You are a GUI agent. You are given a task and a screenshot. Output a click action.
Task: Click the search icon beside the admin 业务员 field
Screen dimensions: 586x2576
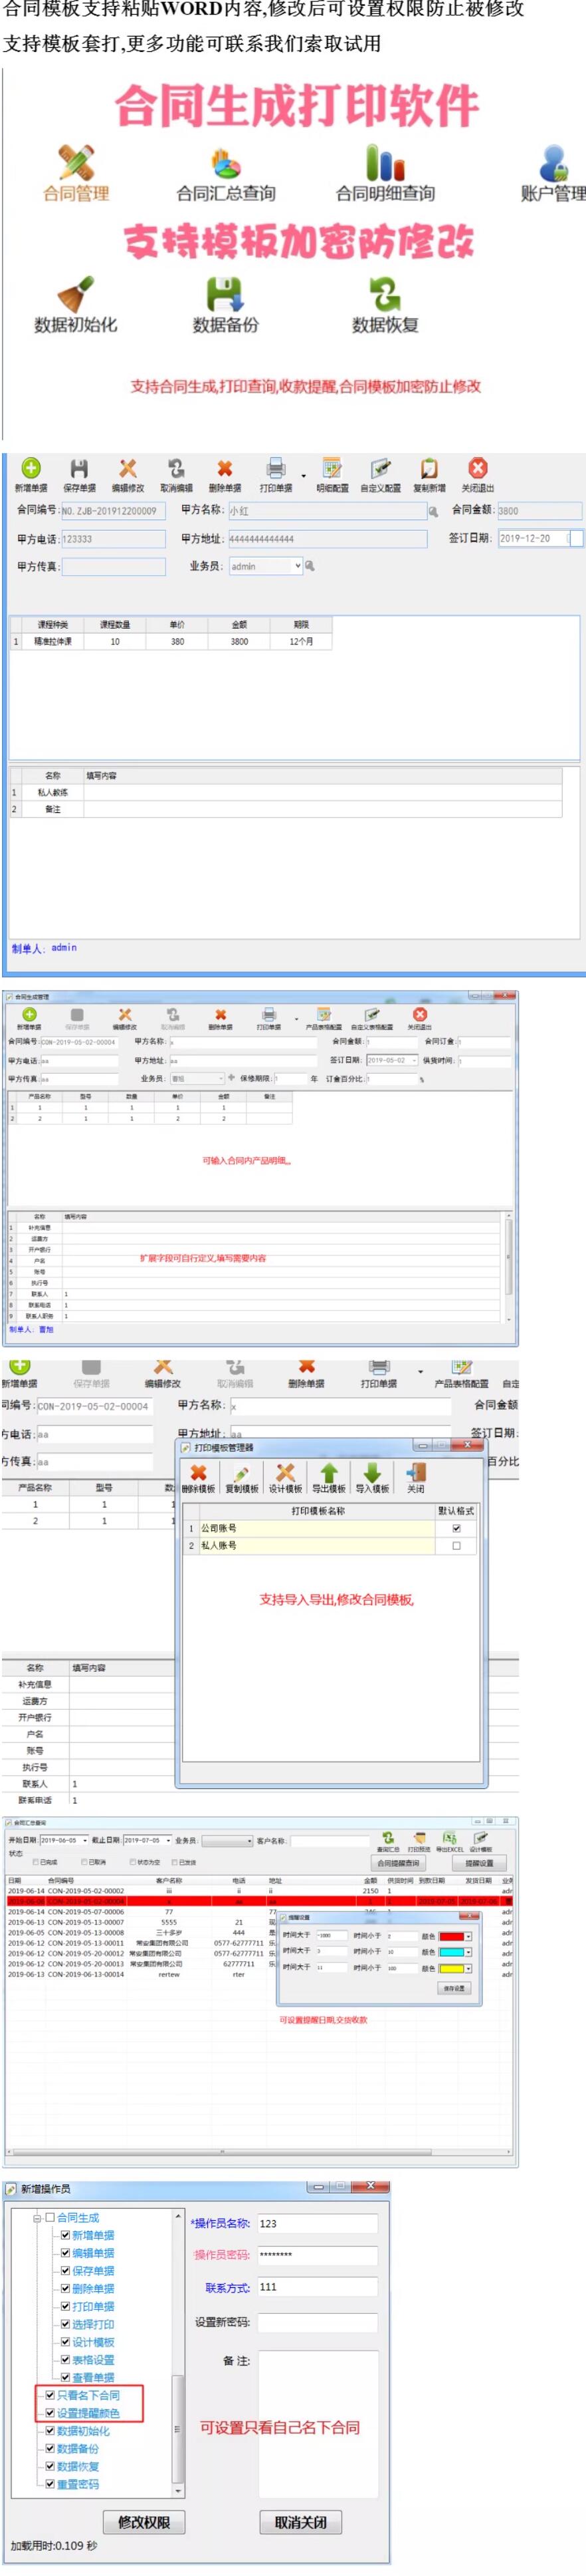pyautogui.click(x=310, y=566)
